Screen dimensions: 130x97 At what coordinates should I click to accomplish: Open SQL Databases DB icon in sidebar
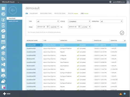pos(3,37)
